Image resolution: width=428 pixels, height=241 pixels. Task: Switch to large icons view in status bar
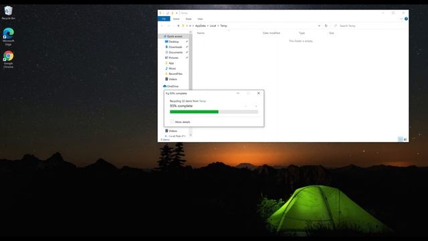405,139
